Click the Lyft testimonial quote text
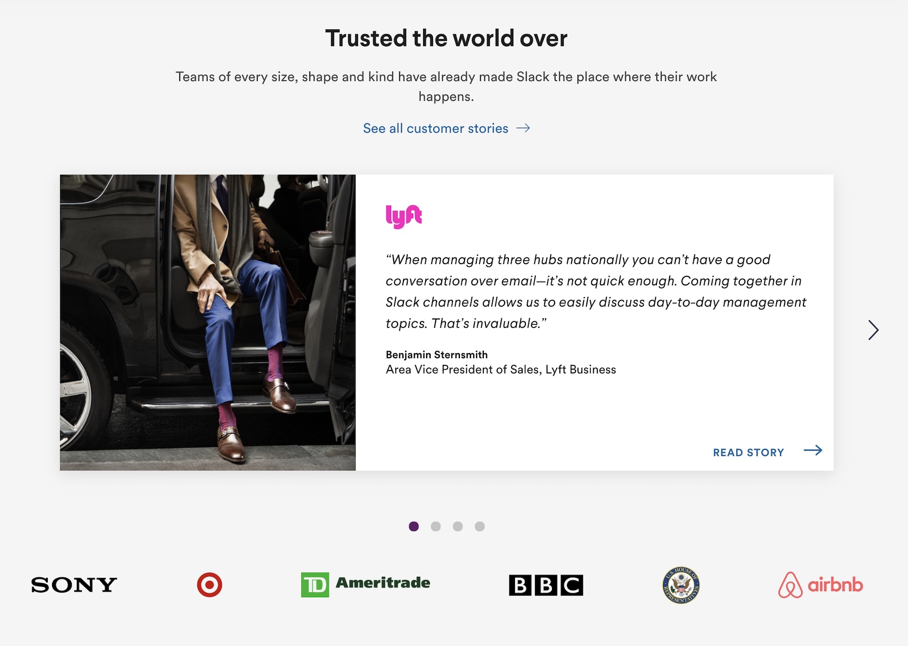 click(x=596, y=292)
